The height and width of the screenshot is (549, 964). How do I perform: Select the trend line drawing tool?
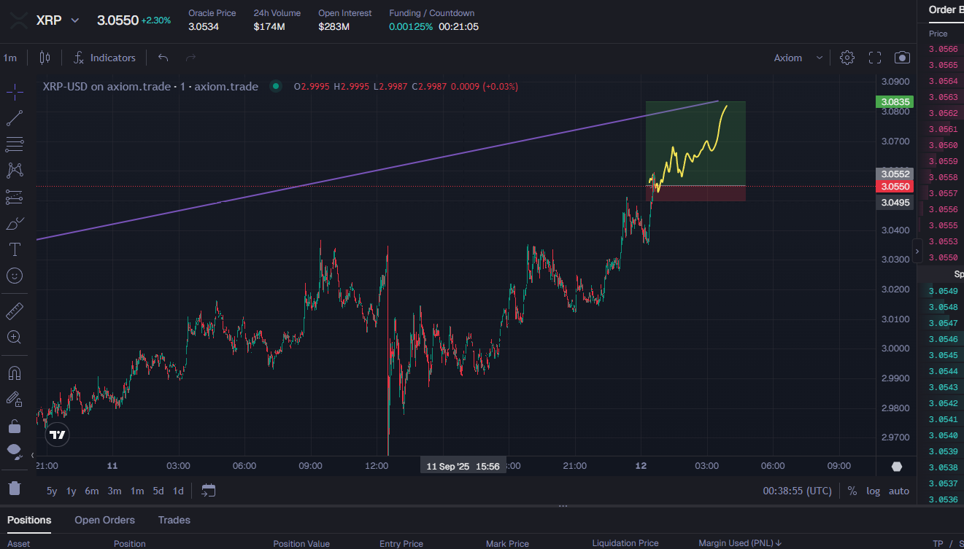tap(15, 118)
